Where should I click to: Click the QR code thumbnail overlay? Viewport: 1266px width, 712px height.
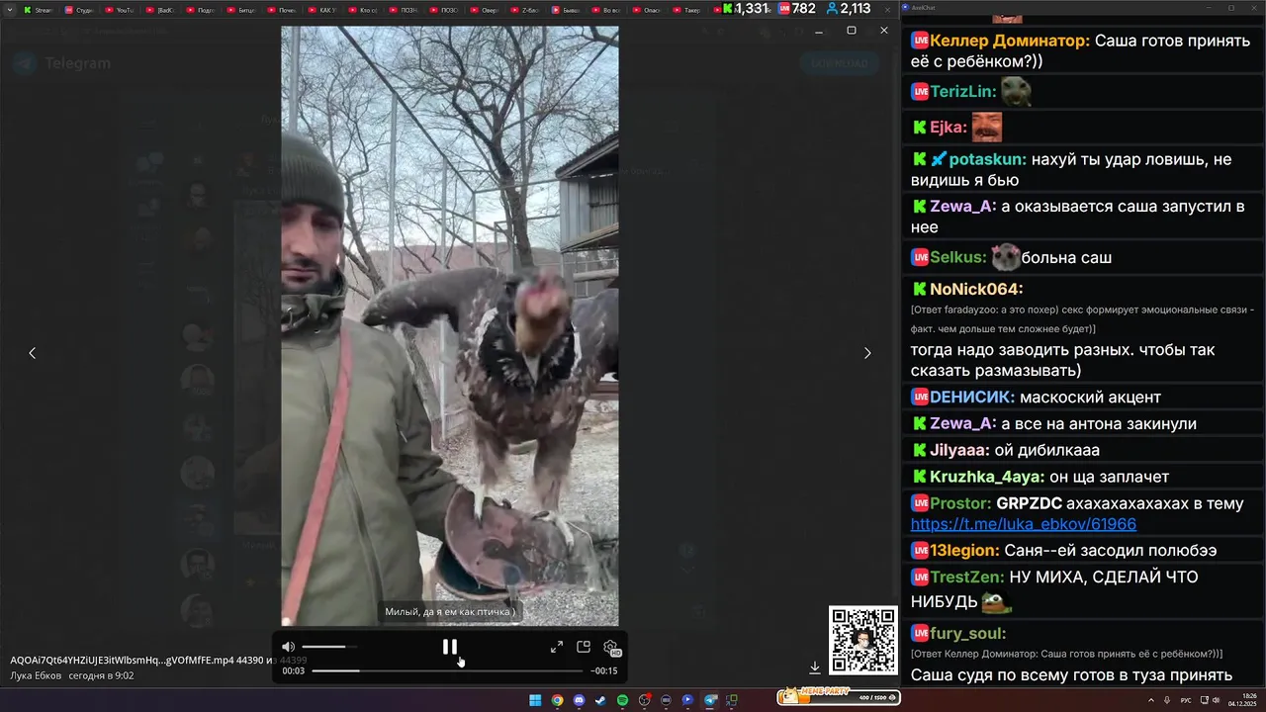pyautogui.click(x=862, y=641)
